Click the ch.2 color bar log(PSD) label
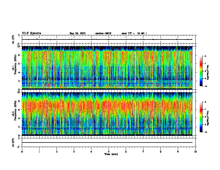 tap(208, 118)
